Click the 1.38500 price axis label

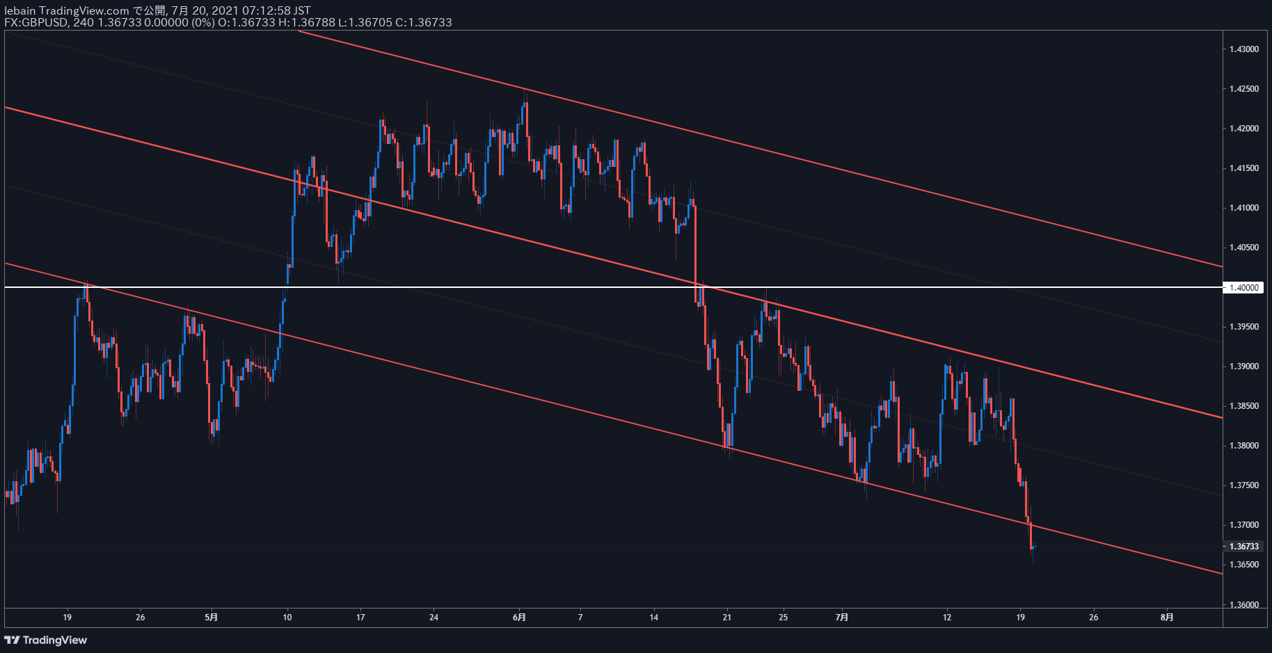tap(1243, 406)
